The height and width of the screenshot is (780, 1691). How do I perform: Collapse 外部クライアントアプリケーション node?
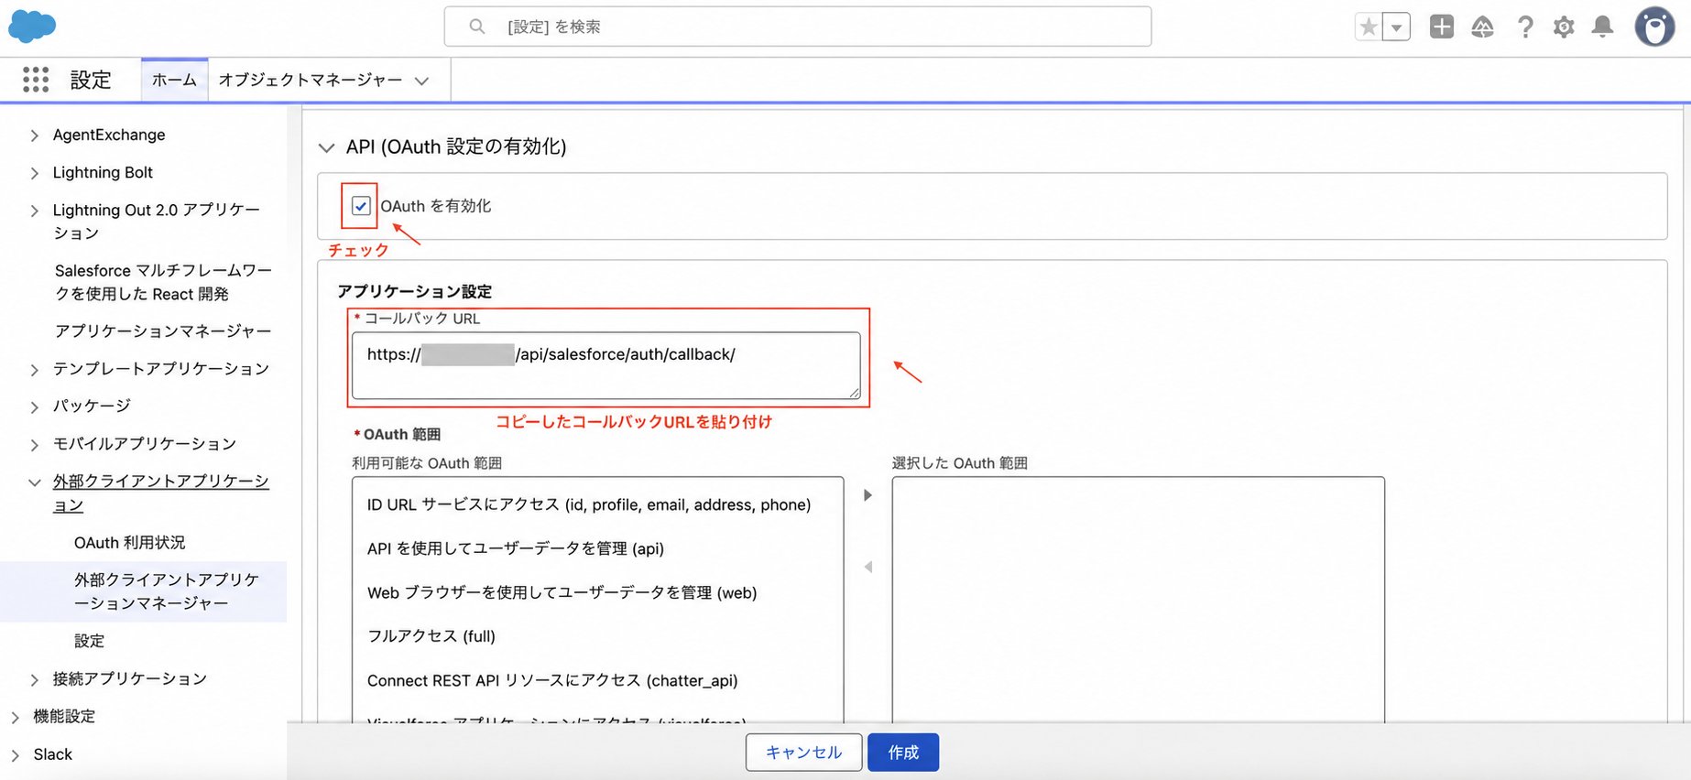pos(34,482)
